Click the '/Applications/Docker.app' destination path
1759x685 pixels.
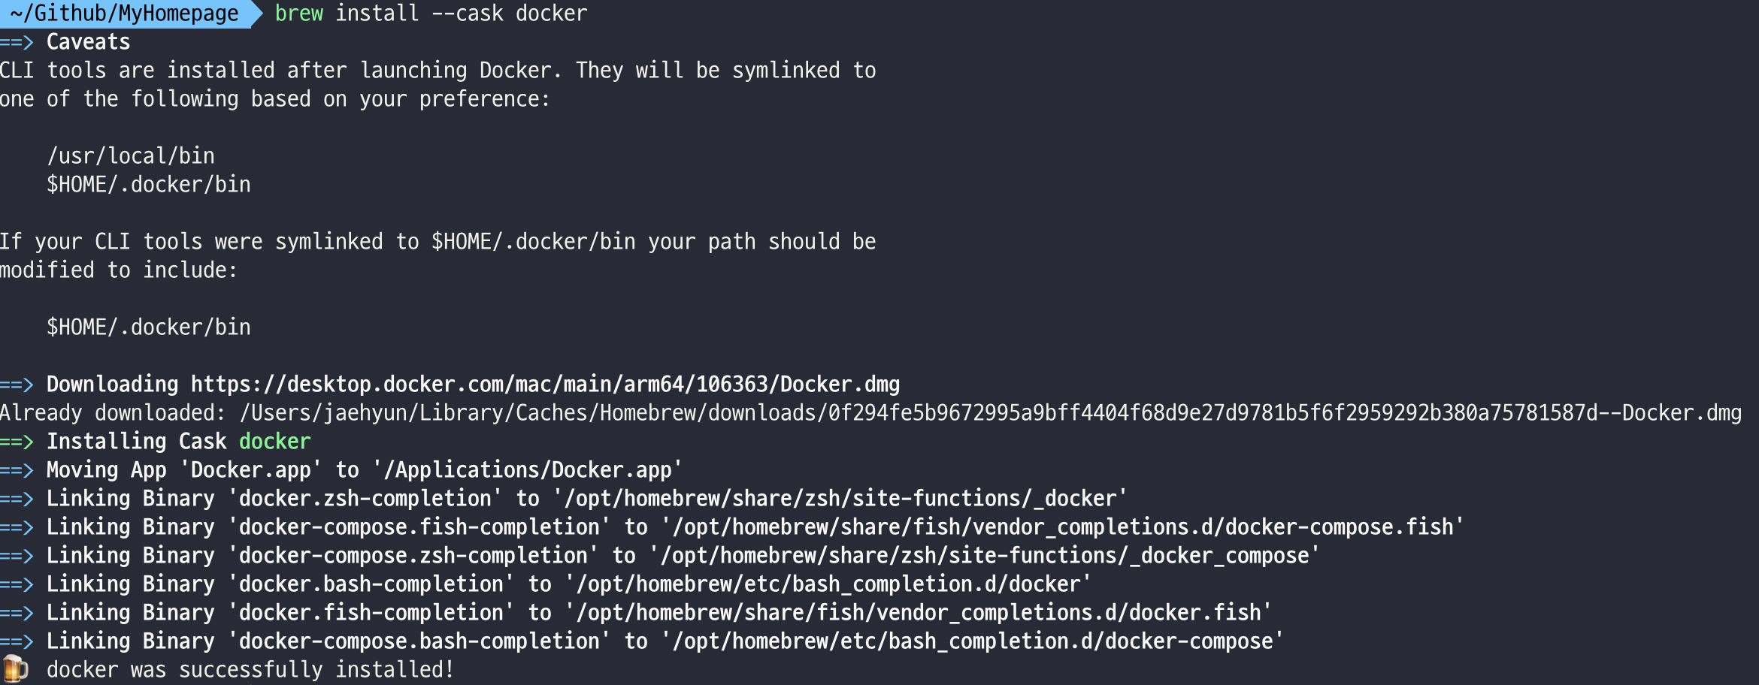click(x=528, y=470)
